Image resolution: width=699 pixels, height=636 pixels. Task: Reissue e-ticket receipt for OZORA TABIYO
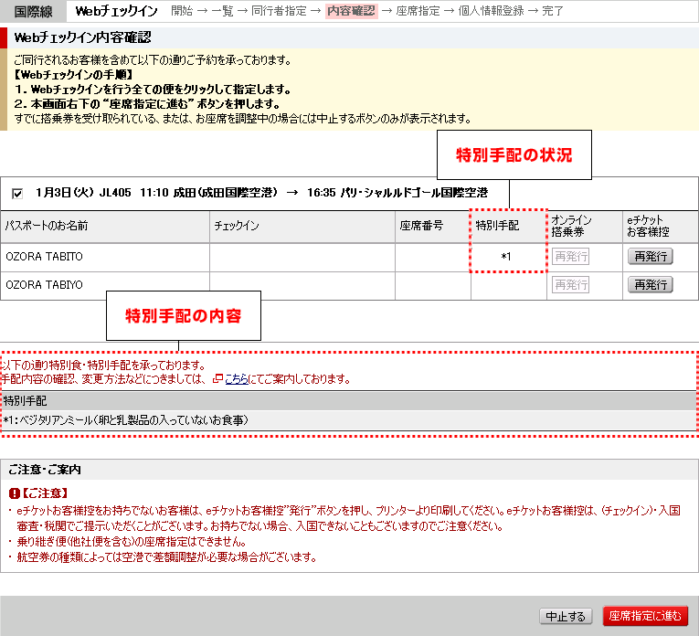click(x=650, y=285)
